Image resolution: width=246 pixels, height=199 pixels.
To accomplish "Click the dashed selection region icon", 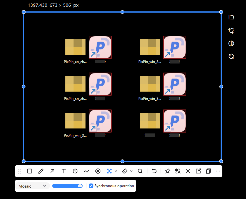I will click(231, 18).
